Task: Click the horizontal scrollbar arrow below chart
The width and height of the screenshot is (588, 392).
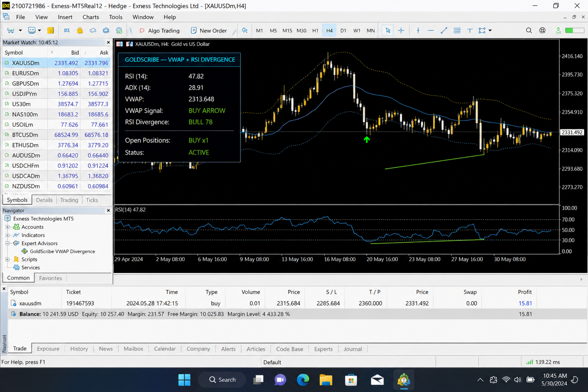Action: [x=581, y=279]
